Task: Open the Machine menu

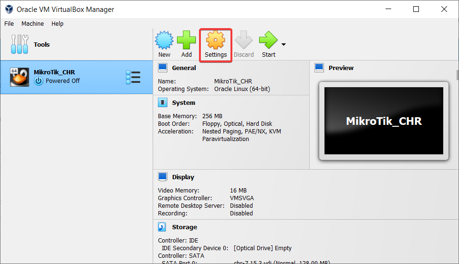Action: [32, 24]
